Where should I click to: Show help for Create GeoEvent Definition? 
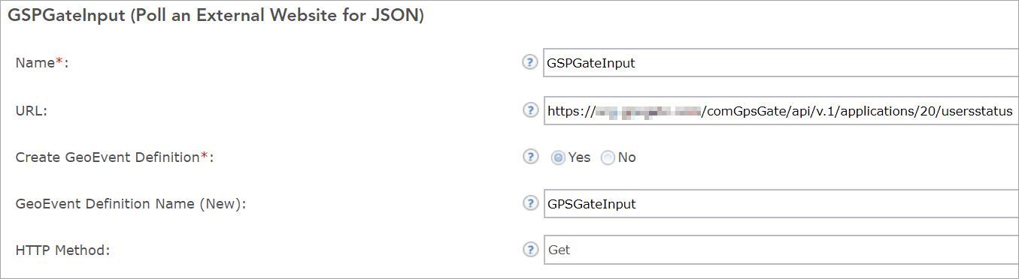click(x=530, y=157)
